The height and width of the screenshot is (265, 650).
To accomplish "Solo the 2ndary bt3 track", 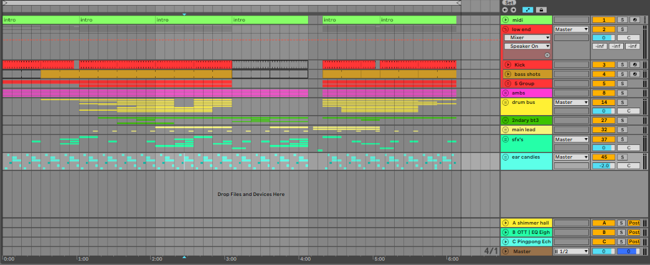I will (x=622, y=121).
